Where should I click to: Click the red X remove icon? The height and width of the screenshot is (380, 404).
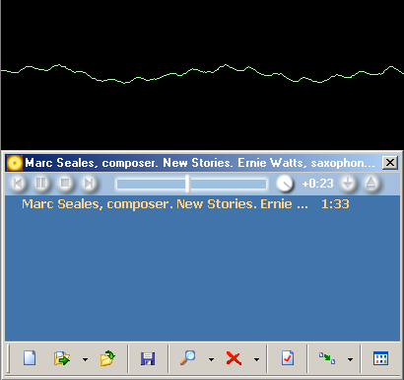[x=234, y=358]
